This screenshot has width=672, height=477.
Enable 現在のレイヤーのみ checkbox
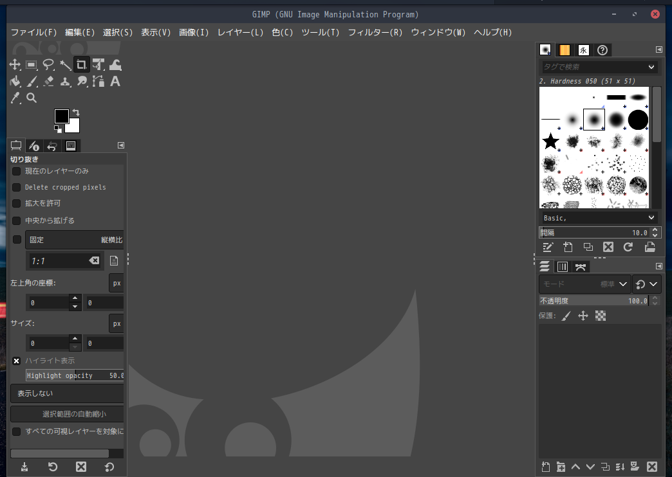point(16,171)
